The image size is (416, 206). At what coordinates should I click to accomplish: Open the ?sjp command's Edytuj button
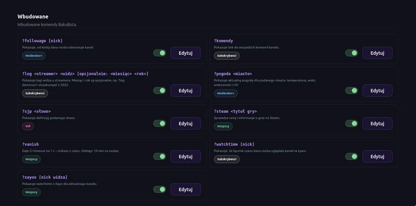click(x=186, y=123)
